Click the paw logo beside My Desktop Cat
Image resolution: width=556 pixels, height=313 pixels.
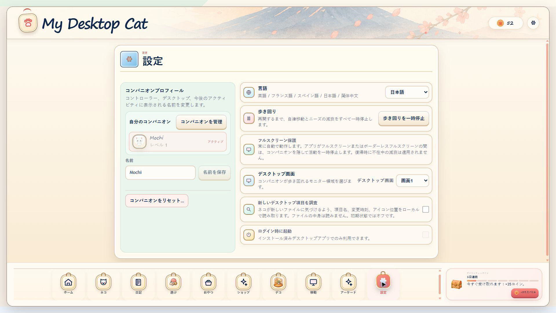pyautogui.click(x=28, y=23)
